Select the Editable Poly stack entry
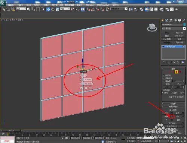The width and height of the screenshot is (187, 143). tap(173, 47)
